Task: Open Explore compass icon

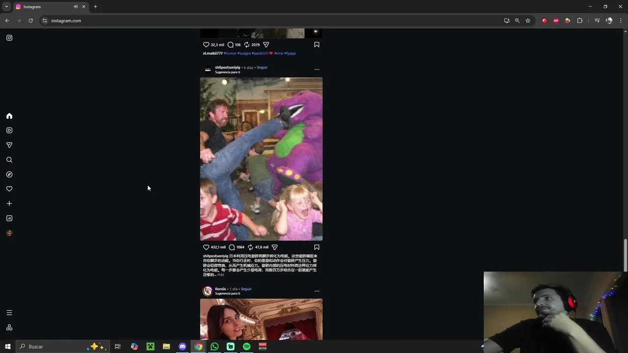Action: click(9, 175)
